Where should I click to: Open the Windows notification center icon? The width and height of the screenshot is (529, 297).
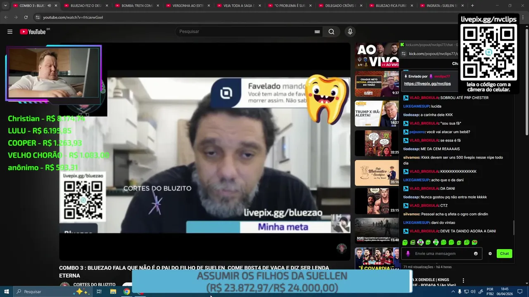click(x=520, y=292)
